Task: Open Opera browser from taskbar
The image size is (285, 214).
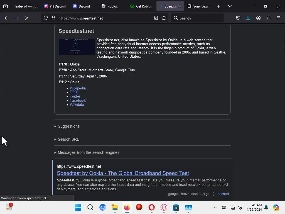Action: (x=152, y=207)
